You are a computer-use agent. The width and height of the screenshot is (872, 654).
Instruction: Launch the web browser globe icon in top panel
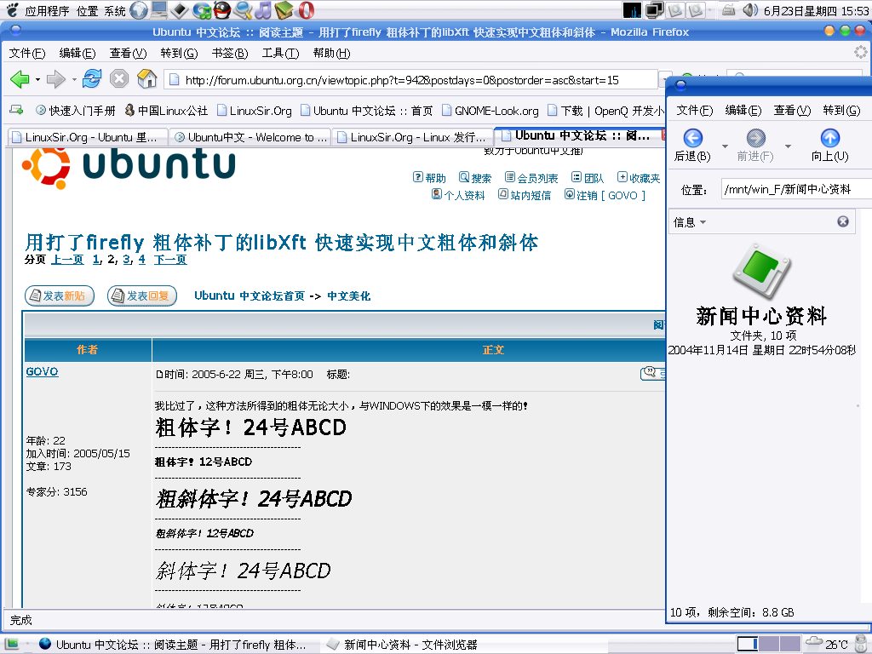point(139,10)
